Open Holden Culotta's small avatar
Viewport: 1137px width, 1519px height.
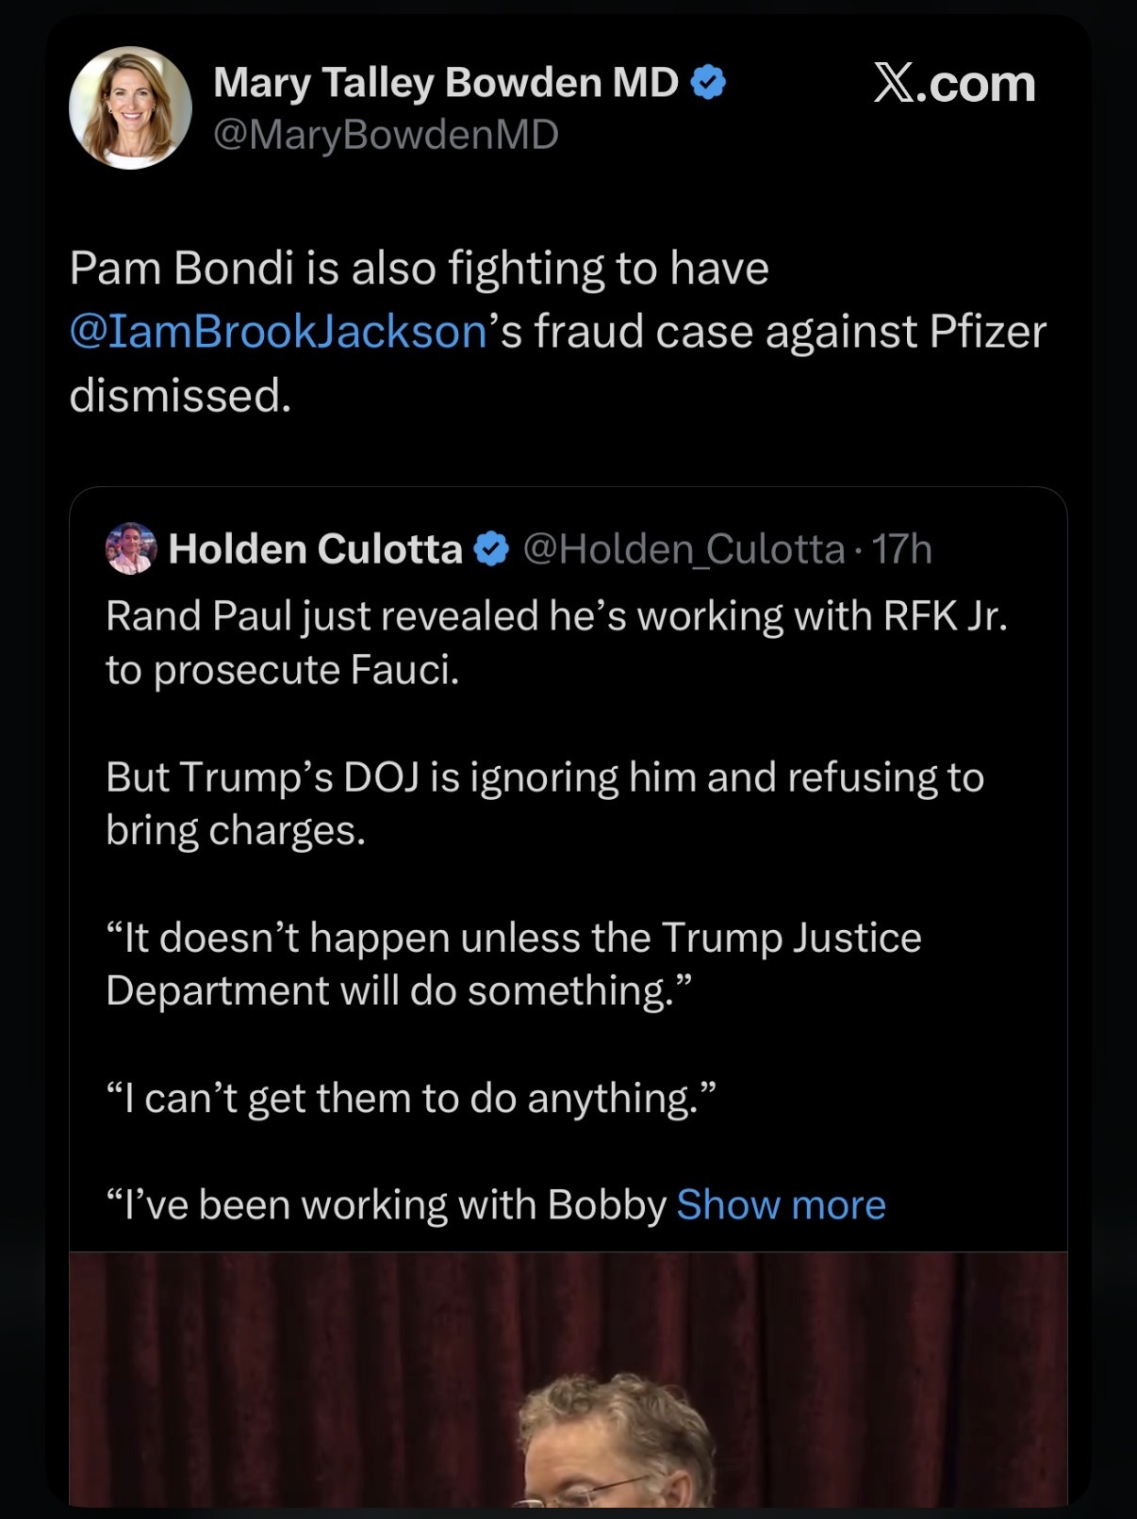click(131, 548)
